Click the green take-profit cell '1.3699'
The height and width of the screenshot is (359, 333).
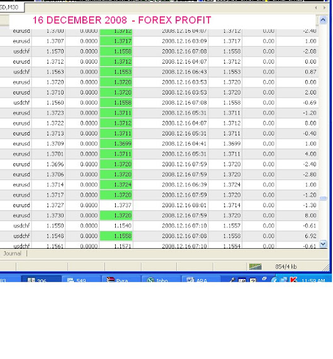pos(116,144)
